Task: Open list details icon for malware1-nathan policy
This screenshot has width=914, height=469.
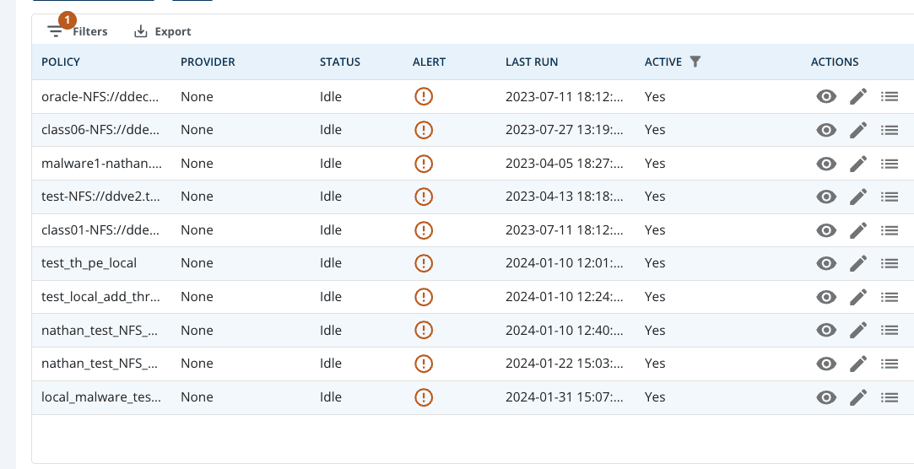Action: [x=889, y=164]
